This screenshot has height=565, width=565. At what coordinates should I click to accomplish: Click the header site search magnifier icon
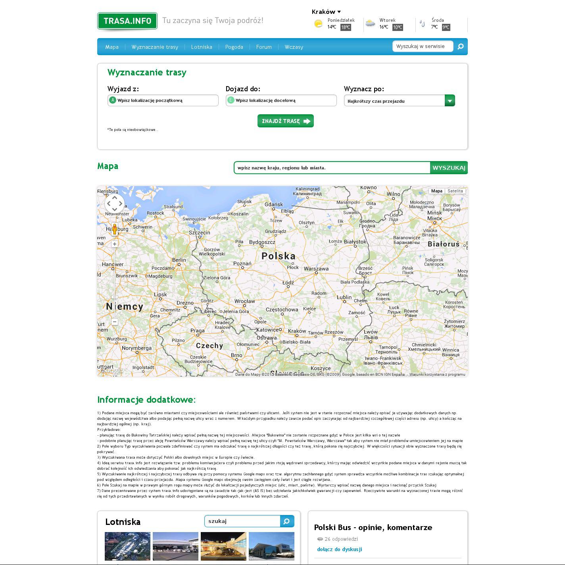460,46
